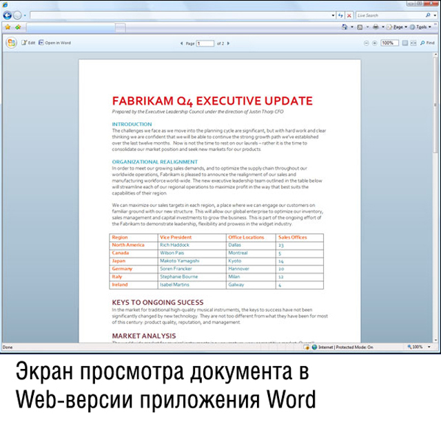Click the Done status bar text
This screenshot has height=422, width=441.
click(x=8, y=347)
